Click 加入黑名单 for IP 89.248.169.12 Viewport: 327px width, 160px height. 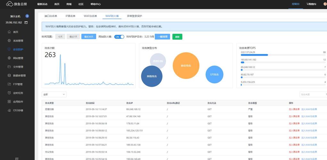(294, 109)
